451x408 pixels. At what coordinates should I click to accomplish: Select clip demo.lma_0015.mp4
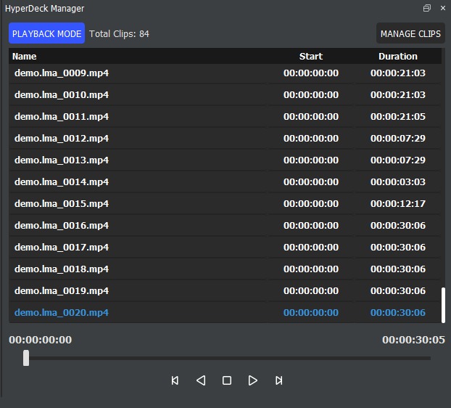(225, 203)
